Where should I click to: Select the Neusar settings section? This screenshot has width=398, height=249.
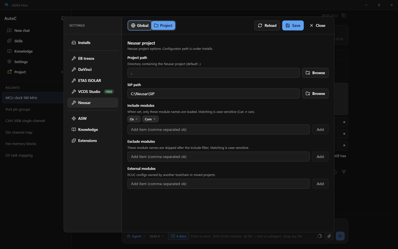click(93, 103)
